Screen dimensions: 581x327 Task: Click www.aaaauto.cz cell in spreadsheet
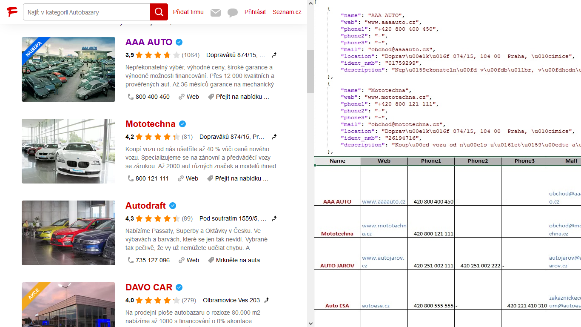384,186
